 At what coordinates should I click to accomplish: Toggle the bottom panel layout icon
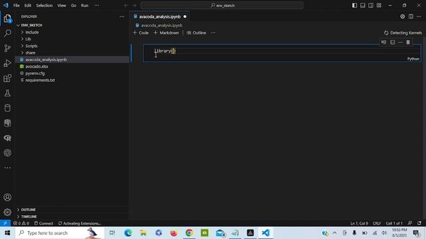click(363, 5)
